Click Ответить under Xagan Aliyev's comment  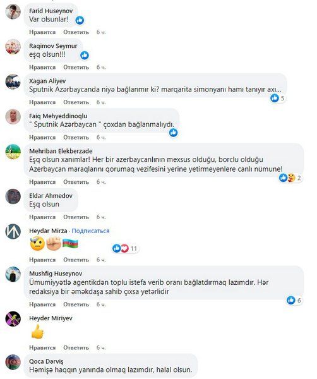76,102
